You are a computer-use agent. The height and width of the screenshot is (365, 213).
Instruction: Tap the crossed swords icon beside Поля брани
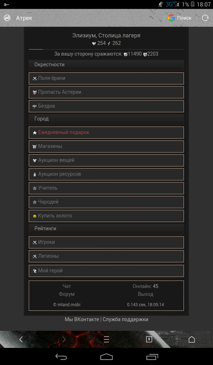point(35,78)
